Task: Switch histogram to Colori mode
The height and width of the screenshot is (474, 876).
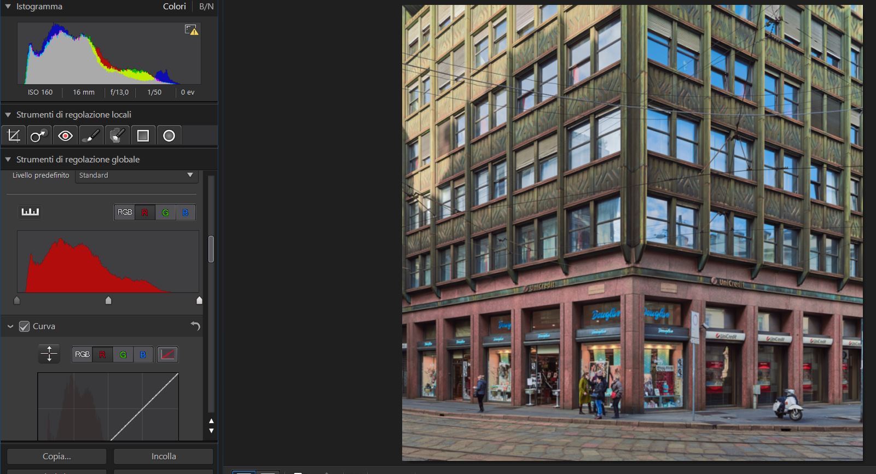Action: click(x=175, y=7)
